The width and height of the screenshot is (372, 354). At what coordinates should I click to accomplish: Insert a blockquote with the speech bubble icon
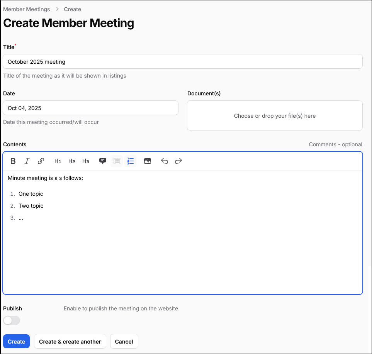tap(103, 161)
